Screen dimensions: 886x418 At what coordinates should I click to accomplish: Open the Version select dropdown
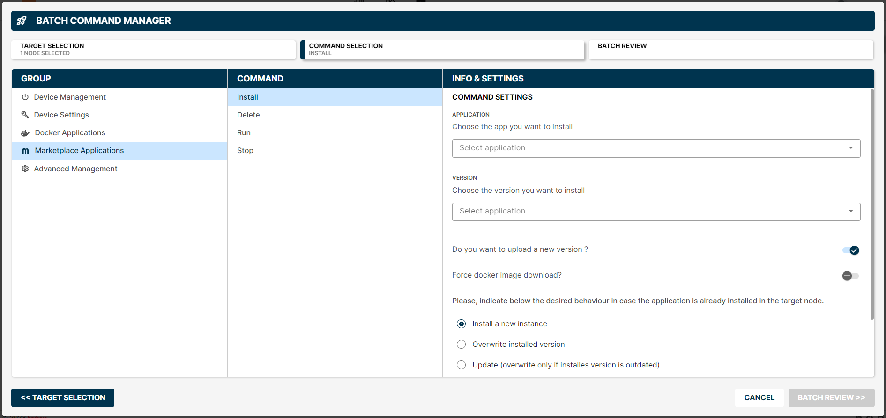[x=656, y=212]
